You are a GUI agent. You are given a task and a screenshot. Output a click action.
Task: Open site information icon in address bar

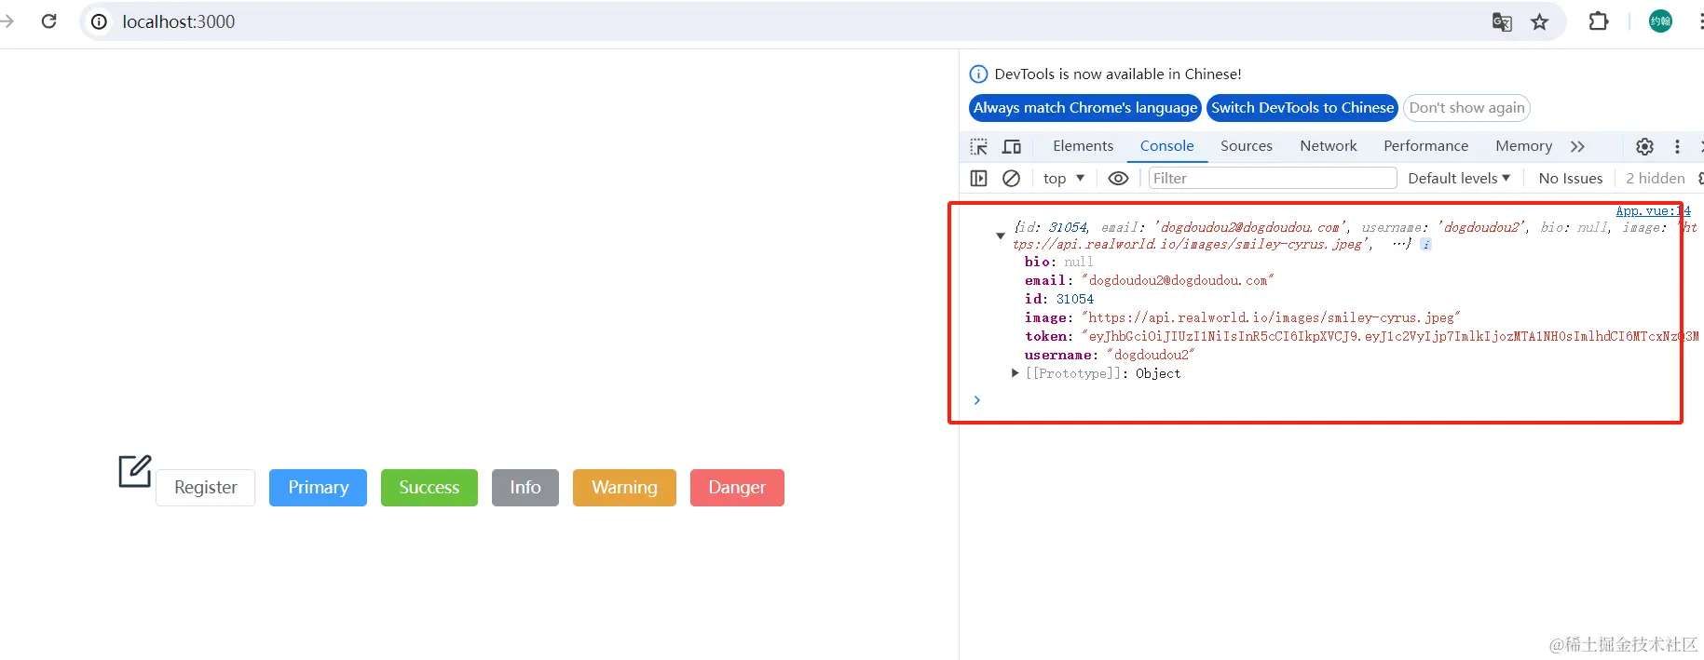pos(99,21)
